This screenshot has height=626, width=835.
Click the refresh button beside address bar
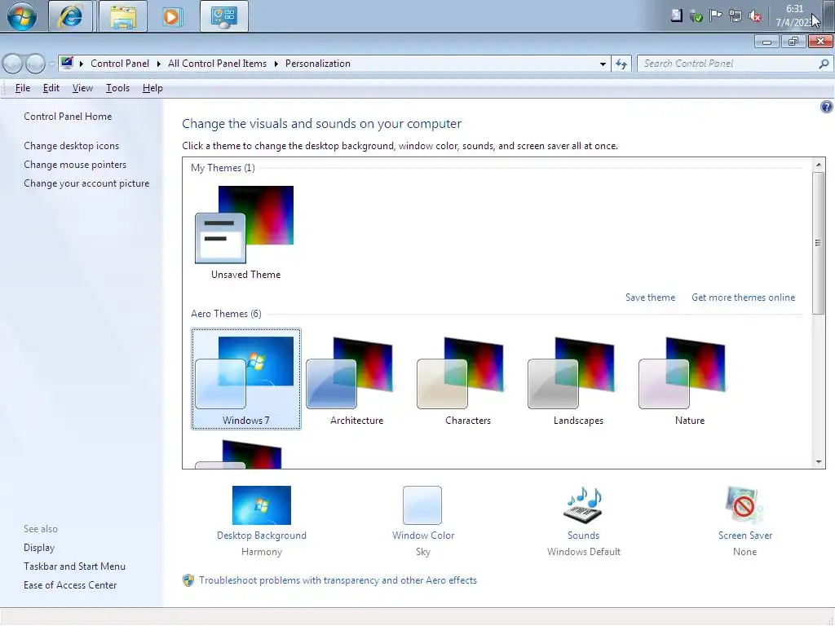point(621,64)
